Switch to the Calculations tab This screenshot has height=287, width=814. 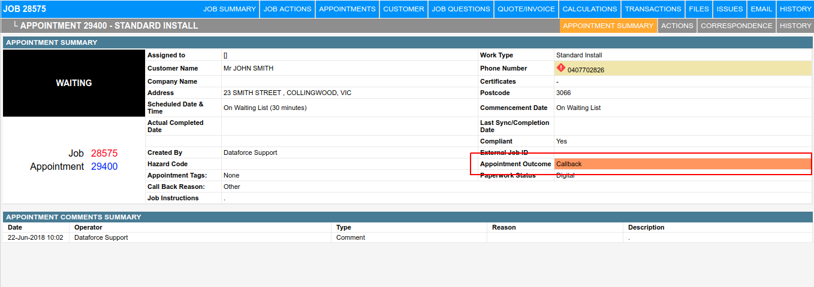point(589,9)
